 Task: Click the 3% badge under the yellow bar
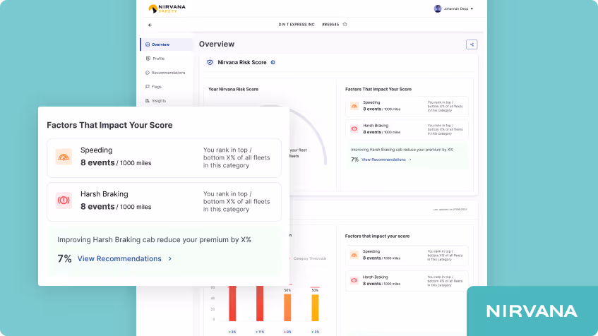click(315, 332)
